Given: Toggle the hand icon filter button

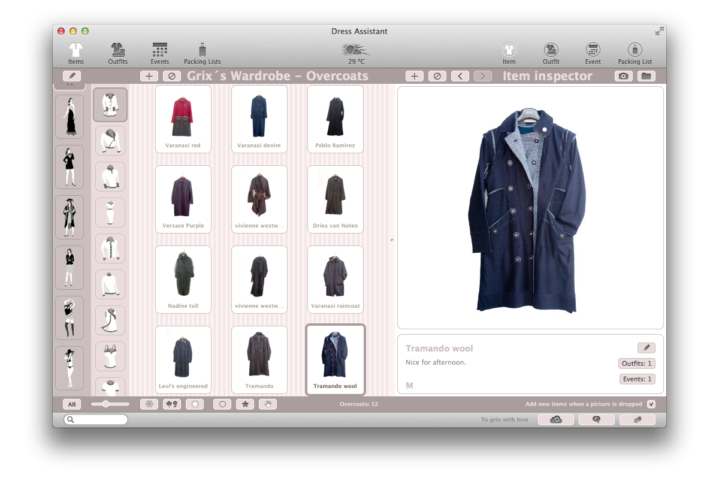Looking at the screenshot, I should tap(268, 404).
